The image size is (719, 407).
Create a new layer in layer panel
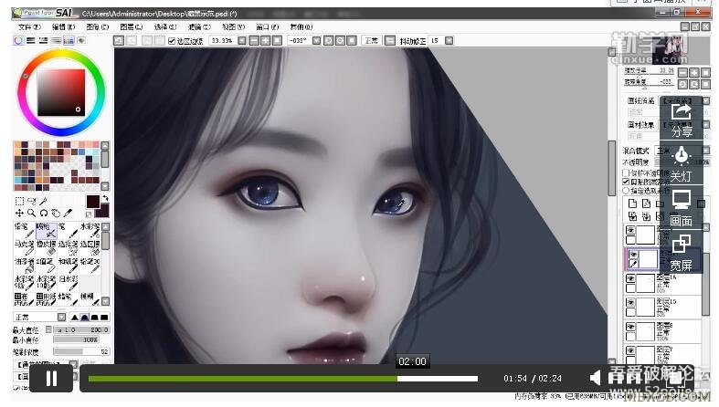[x=633, y=203]
